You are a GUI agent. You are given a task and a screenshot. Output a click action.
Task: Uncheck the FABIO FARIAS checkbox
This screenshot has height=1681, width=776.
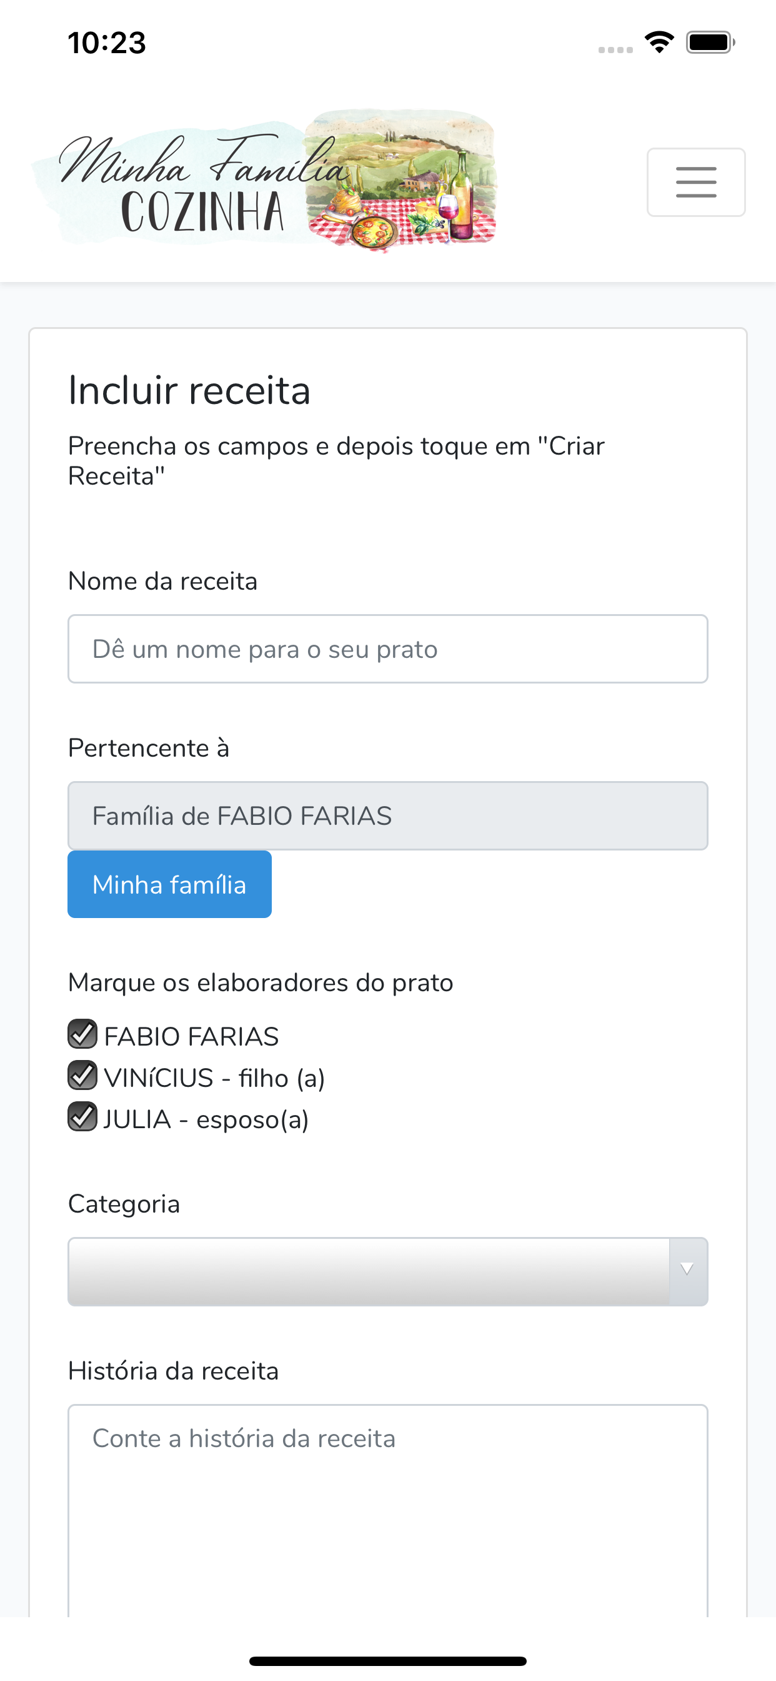tap(82, 1034)
